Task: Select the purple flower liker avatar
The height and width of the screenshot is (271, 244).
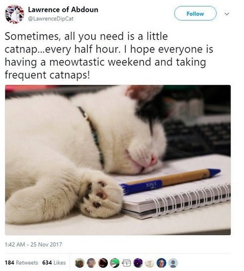Action: tap(138, 263)
